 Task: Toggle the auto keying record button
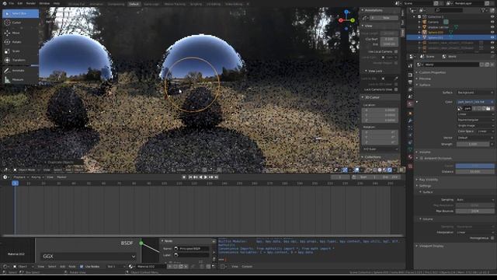184,177
